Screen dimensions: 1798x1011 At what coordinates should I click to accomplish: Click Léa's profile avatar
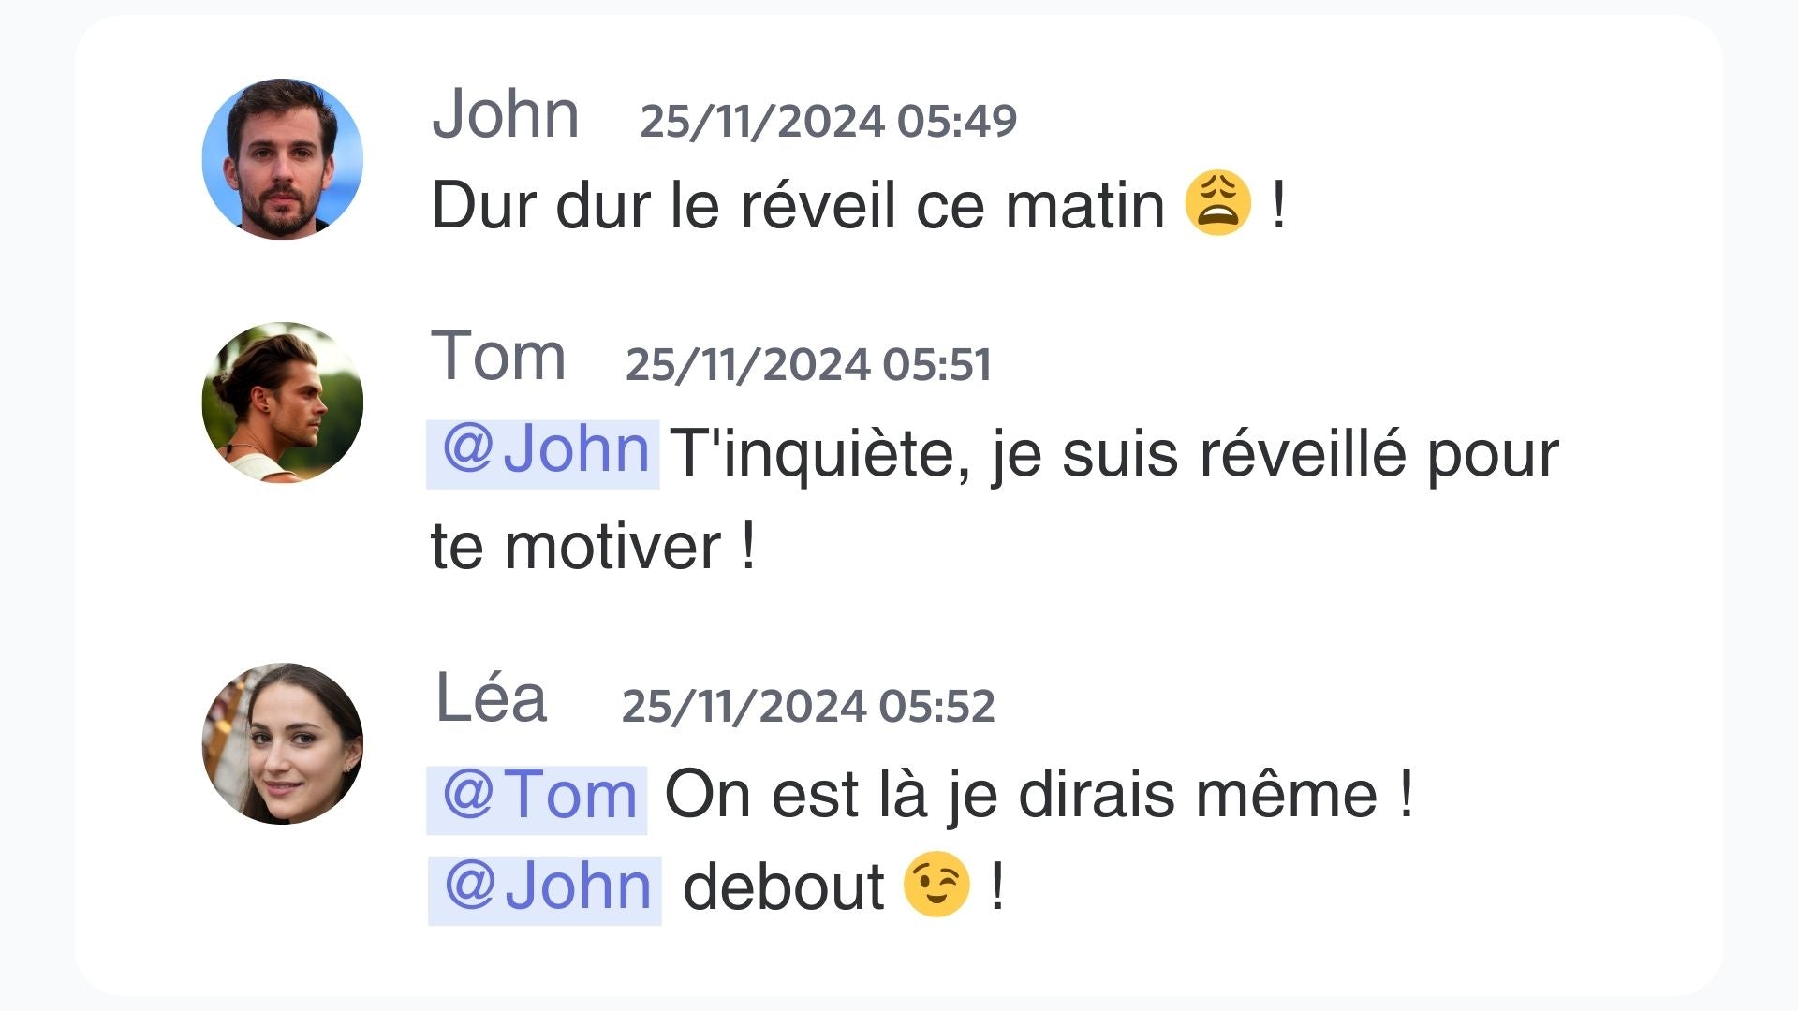click(282, 744)
